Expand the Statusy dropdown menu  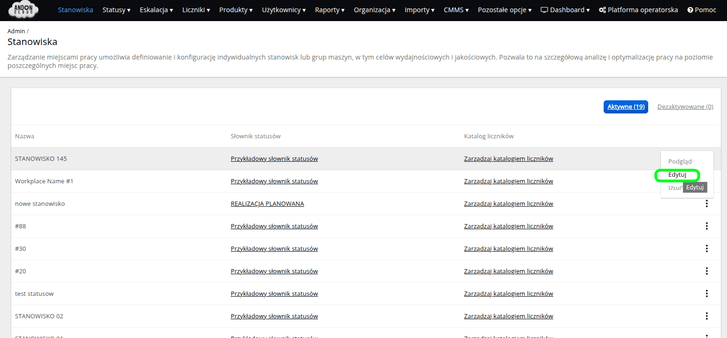coord(116,9)
